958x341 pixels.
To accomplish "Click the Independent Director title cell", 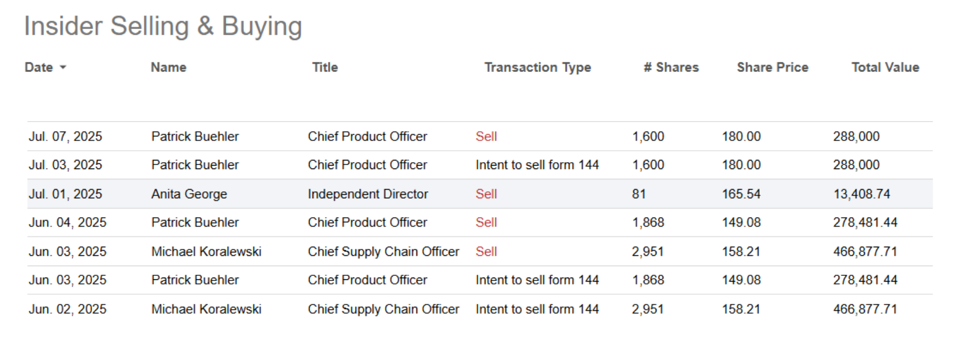I will pyautogui.click(x=367, y=194).
